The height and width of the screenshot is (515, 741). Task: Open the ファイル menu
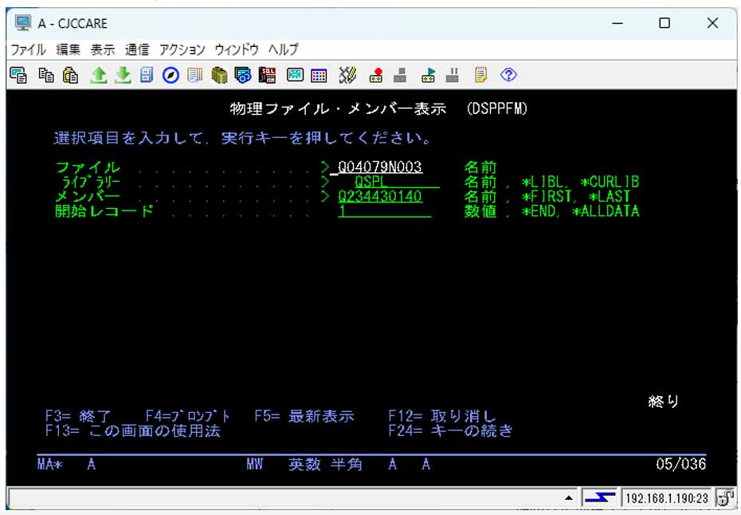click(x=28, y=49)
